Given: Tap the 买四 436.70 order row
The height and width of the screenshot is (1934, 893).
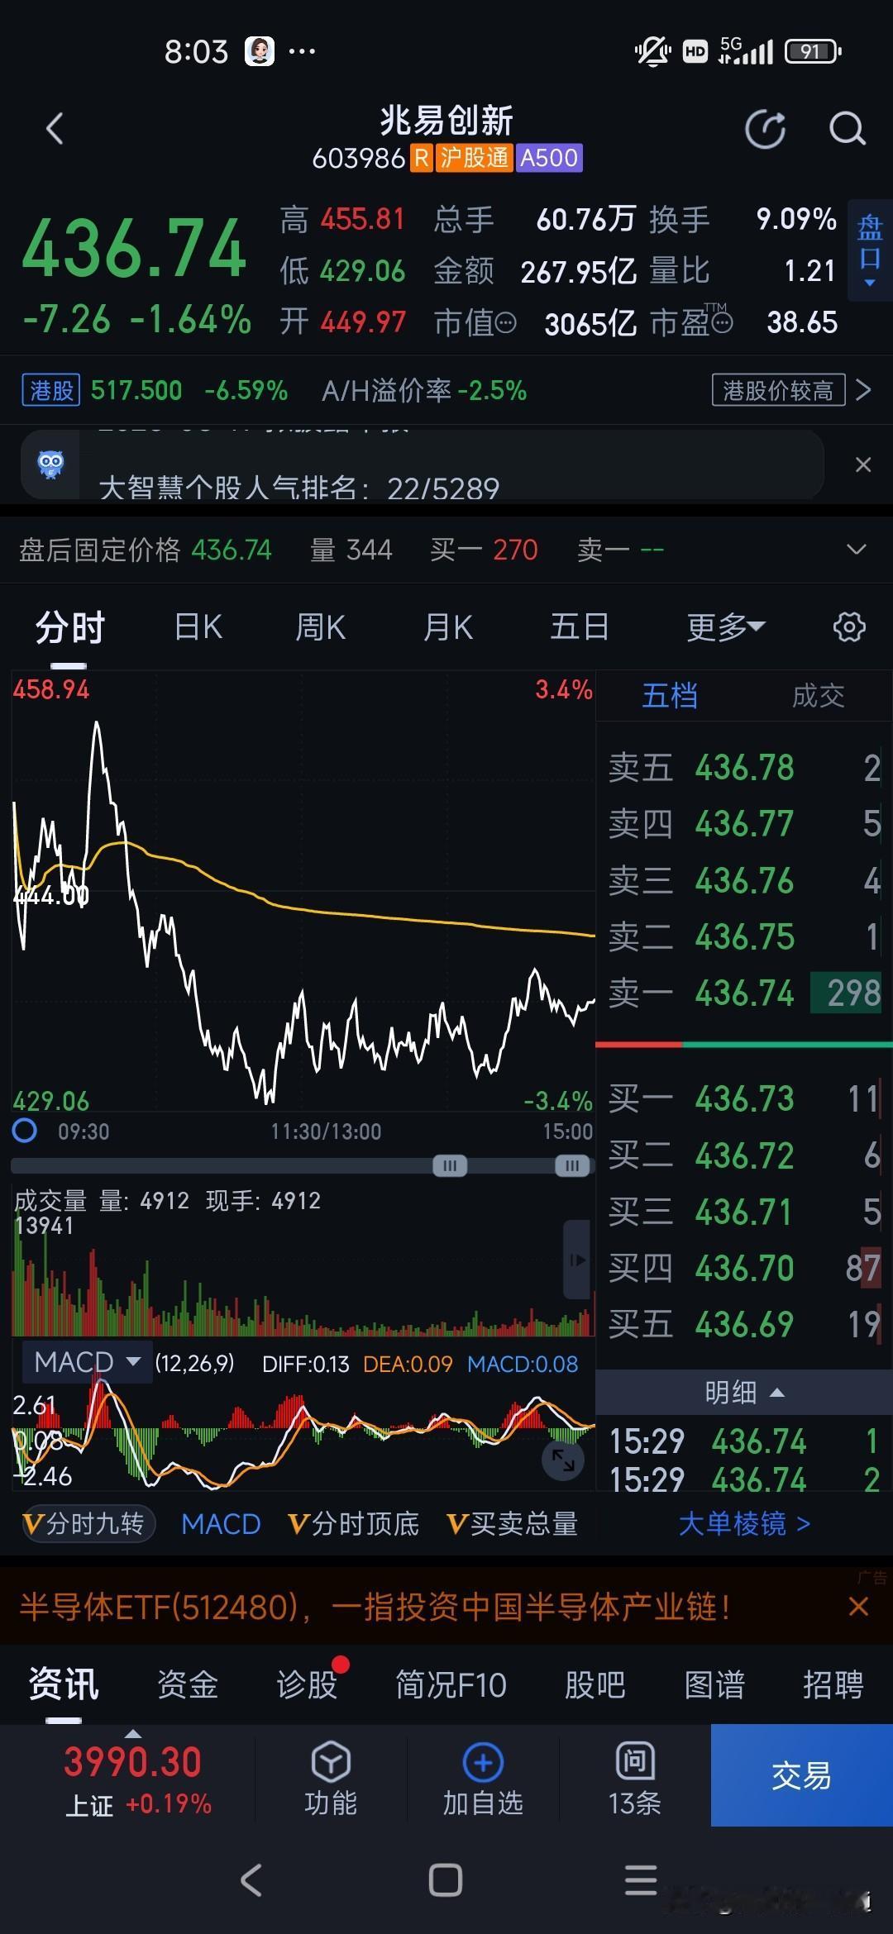Looking at the screenshot, I should [744, 1268].
